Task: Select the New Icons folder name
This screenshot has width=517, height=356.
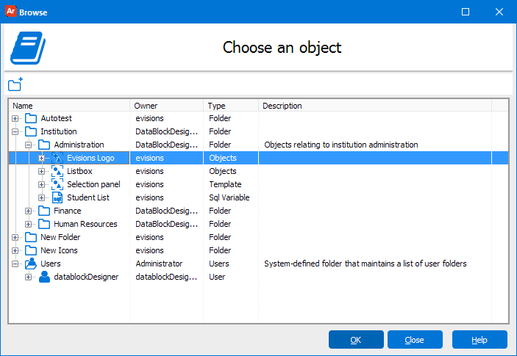Action: 59,250
